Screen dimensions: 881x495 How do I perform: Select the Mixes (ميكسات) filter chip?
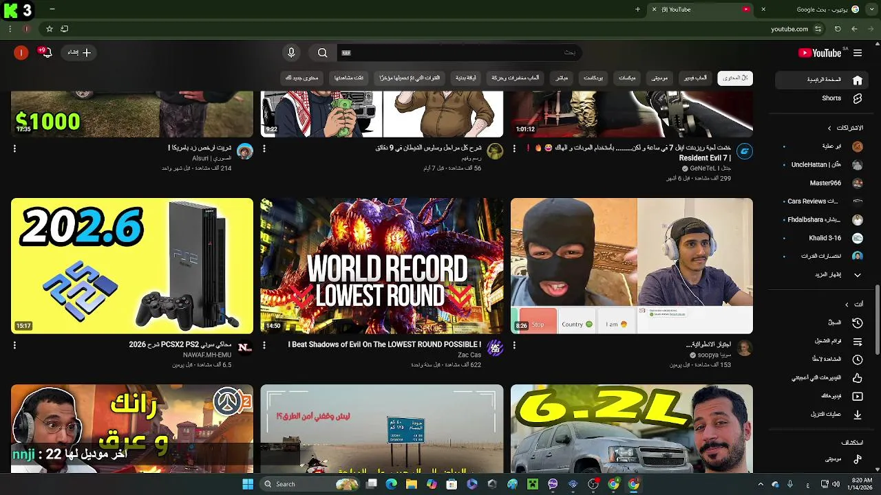[x=627, y=78]
